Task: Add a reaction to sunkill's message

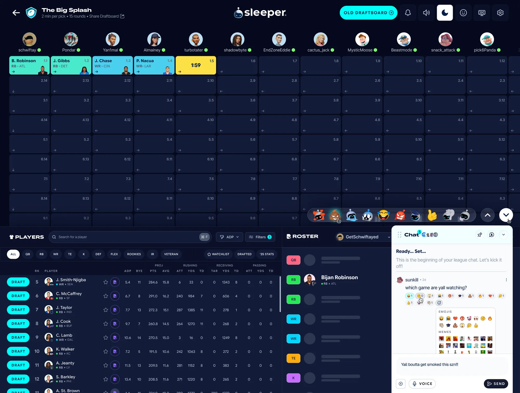Action: [x=439, y=303]
